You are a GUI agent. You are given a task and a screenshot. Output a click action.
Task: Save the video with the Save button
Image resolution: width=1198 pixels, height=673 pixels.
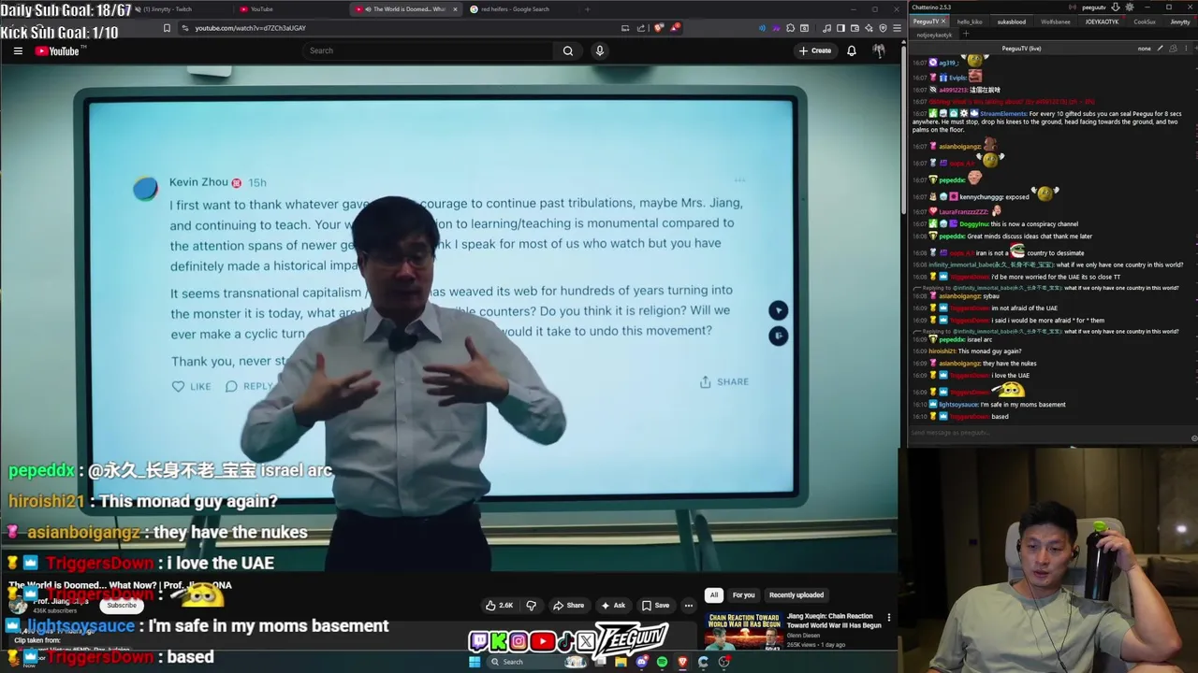coord(654,605)
